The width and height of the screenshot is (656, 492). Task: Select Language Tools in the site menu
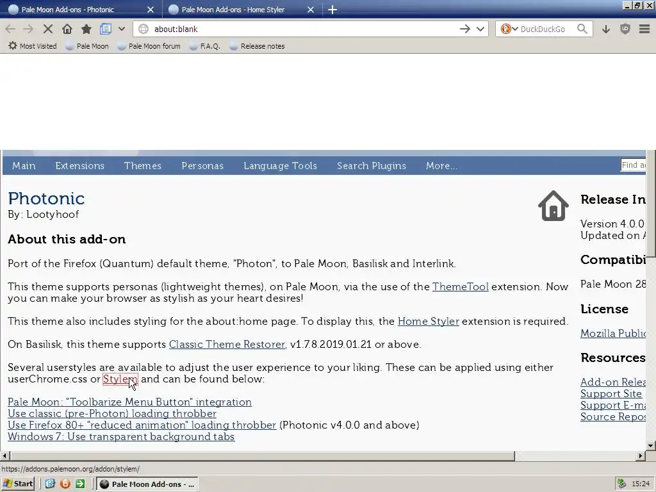click(281, 166)
